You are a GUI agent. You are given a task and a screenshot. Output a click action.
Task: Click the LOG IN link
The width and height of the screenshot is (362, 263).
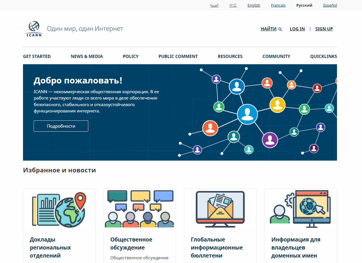coord(297,29)
